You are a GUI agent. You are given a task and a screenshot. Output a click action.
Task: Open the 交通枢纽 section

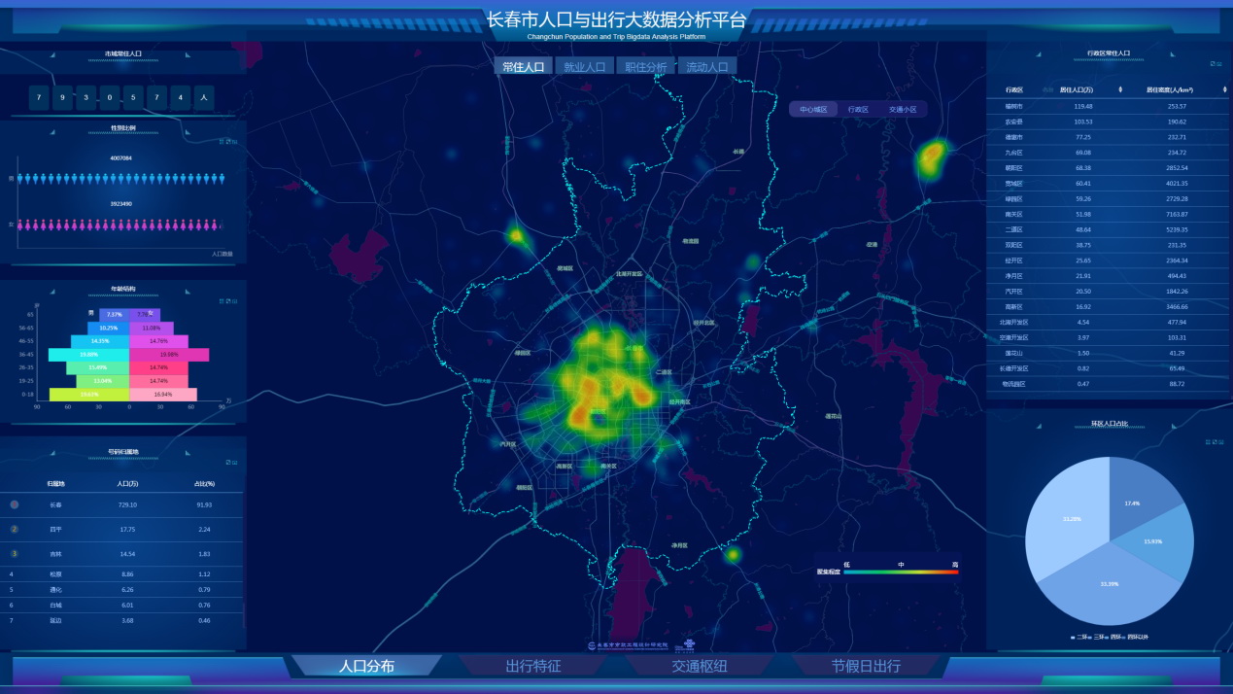(x=700, y=667)
